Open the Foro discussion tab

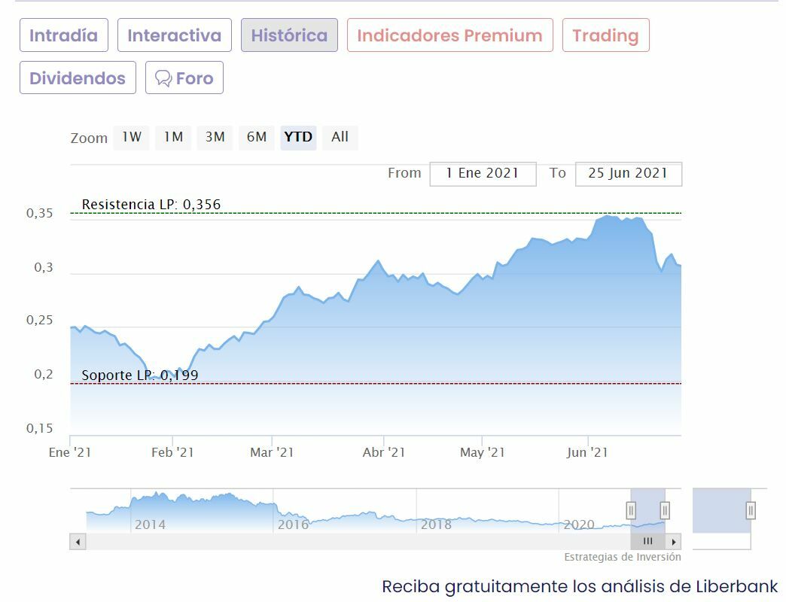coord(184,78)
